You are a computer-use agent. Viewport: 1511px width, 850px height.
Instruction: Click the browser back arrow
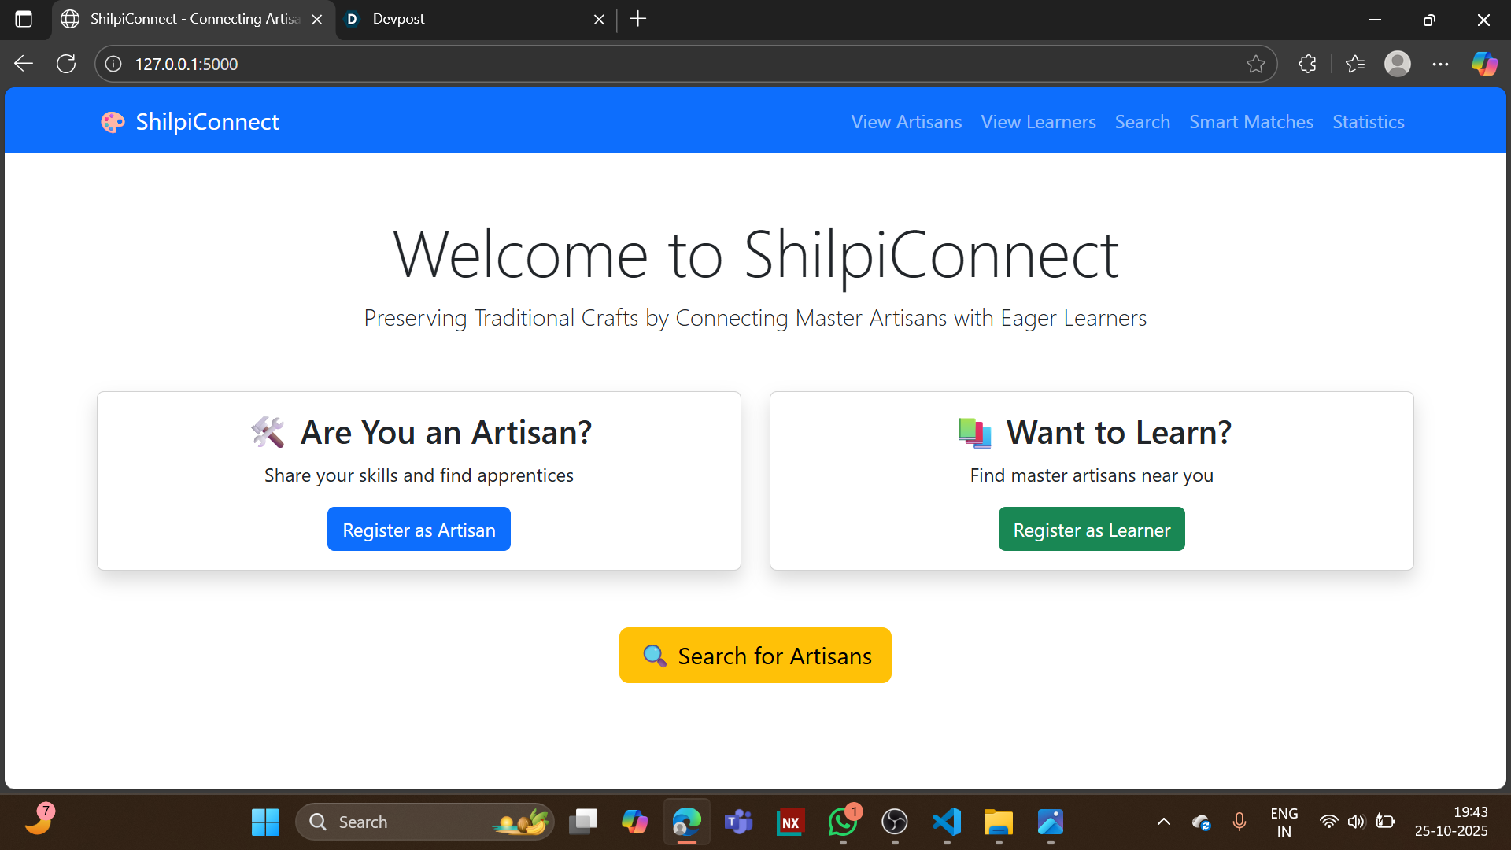(x=24, y=64)
